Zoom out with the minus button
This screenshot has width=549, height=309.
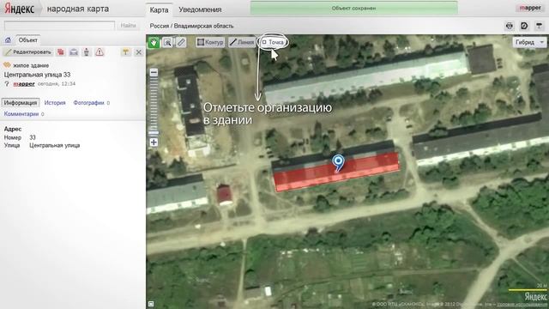click(154, 72)
